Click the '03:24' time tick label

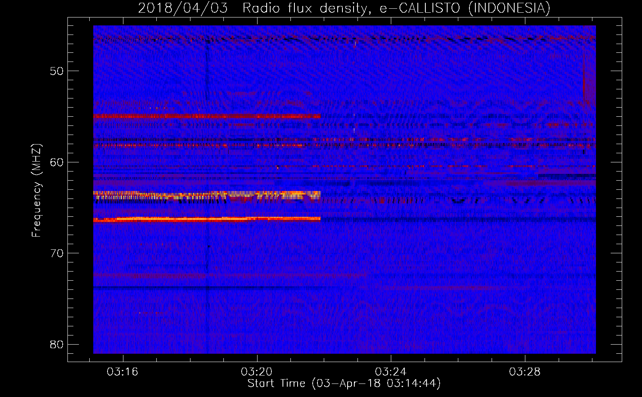(391, 372)
